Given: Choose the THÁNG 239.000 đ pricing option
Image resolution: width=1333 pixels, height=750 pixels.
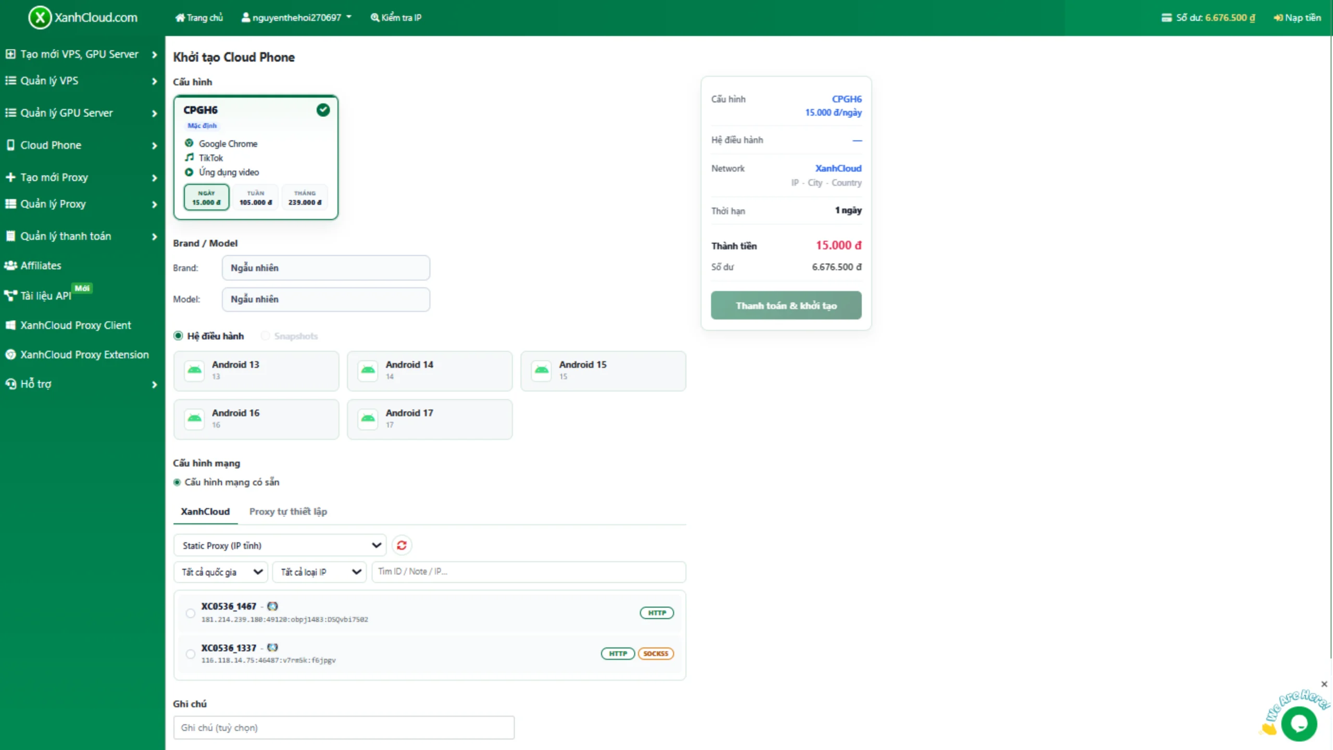Looking at the screenshot, I should 305,197.
